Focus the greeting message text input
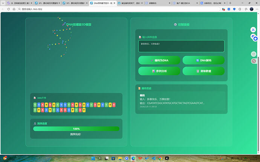Image resolution: width=260 pixels, height=162 pixels. pyautogui.click(x=181, y=46)
